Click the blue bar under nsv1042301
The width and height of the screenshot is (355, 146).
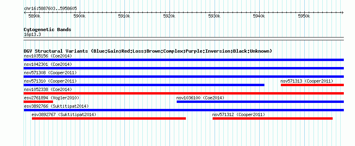click(x=183, y=68)
